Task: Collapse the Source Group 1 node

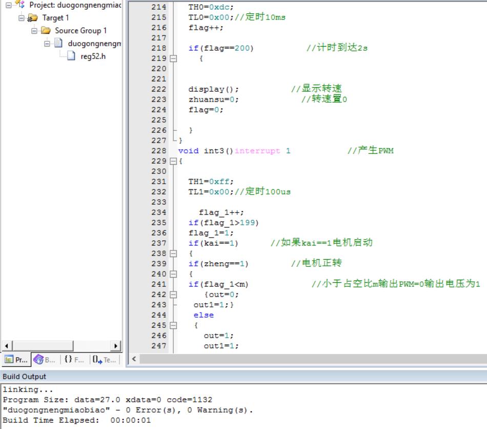Action: click(34, 30)
